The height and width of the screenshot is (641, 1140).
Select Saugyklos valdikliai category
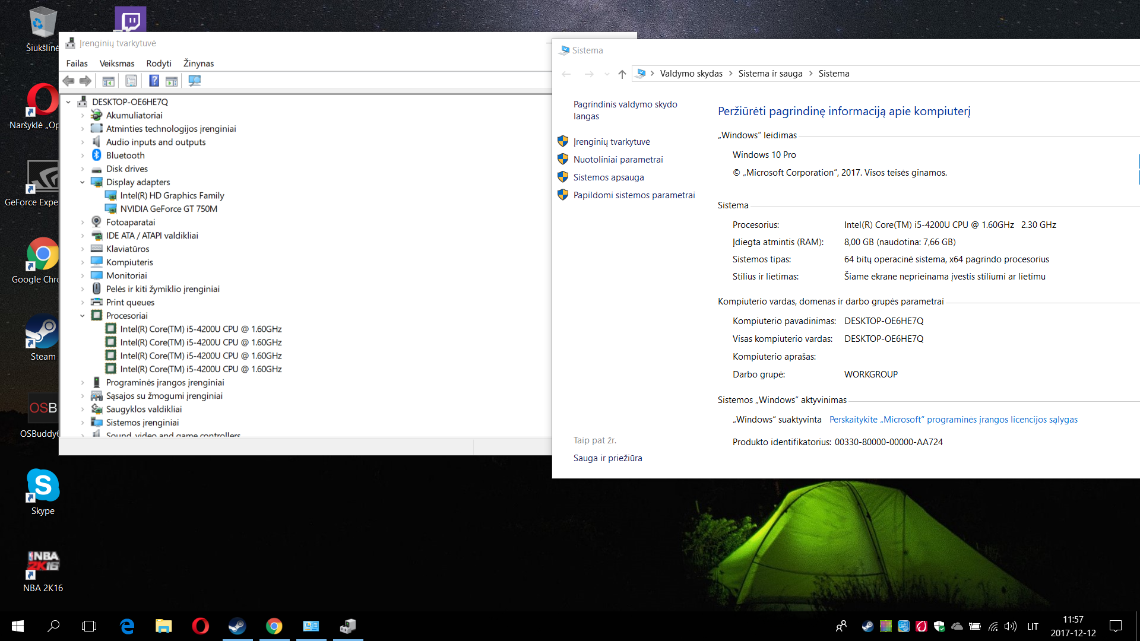[144, 409]
